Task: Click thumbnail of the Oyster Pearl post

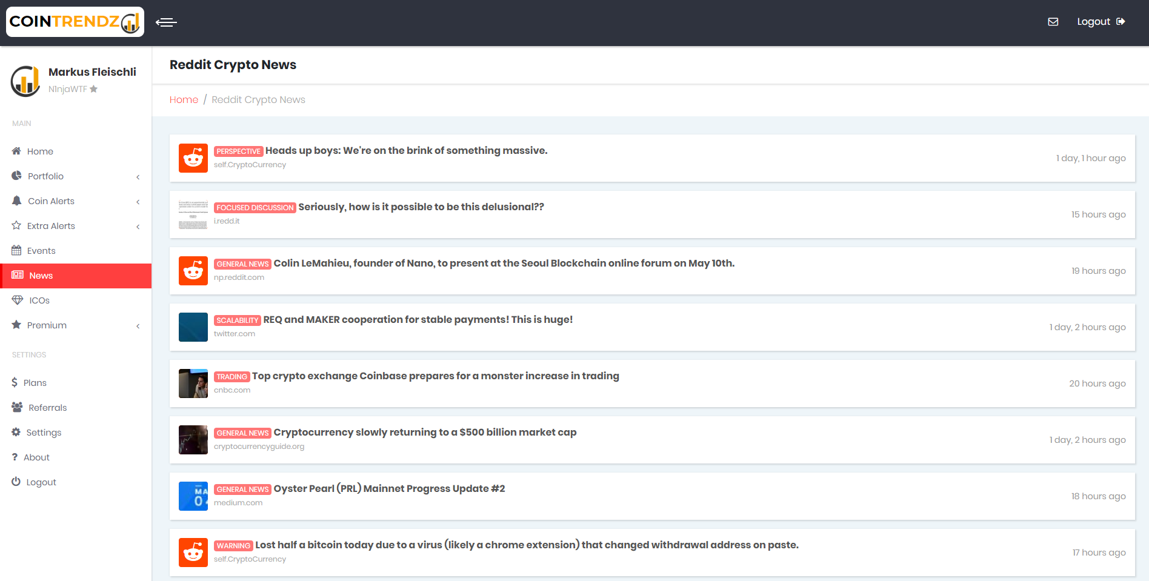Action: click(x=193, y=496)
